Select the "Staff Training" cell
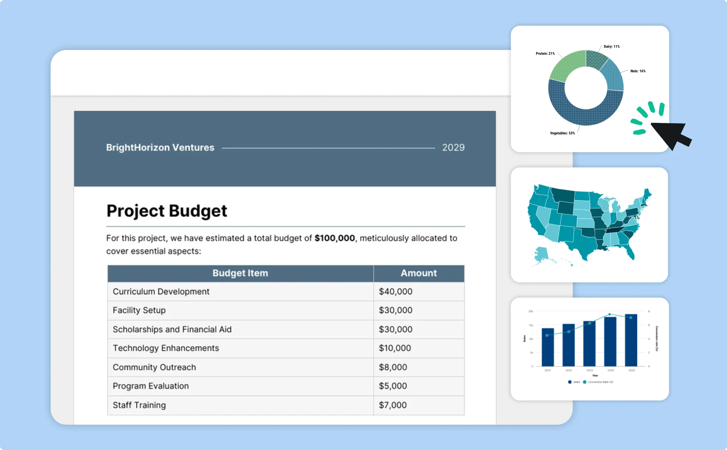 [240, 405]
